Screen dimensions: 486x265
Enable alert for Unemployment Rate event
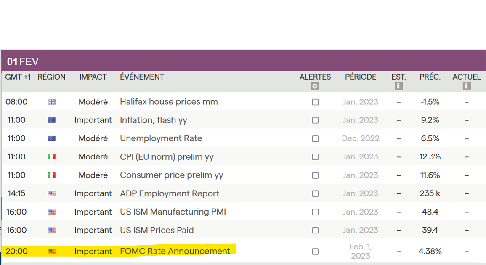[315, 139]
